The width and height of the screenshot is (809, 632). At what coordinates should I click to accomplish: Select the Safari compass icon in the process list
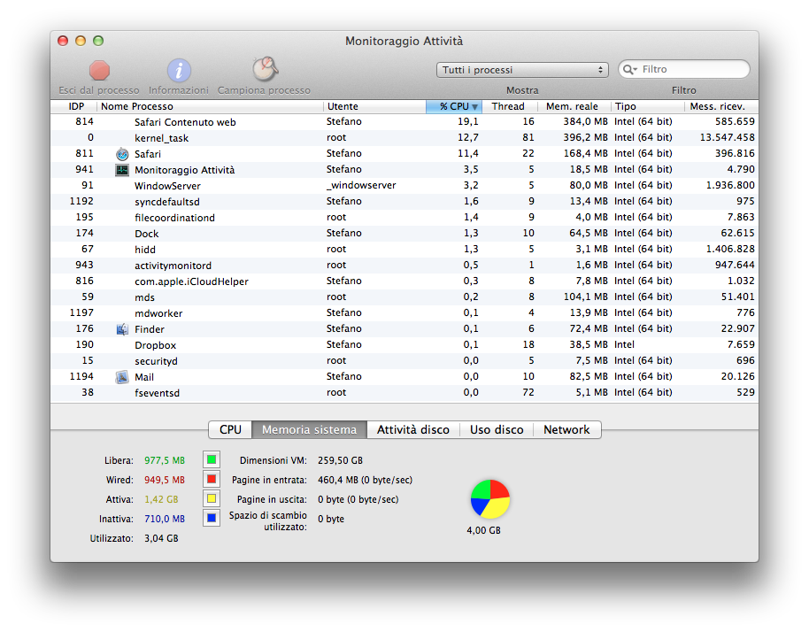pyautogui.click(x=122, y=154)
